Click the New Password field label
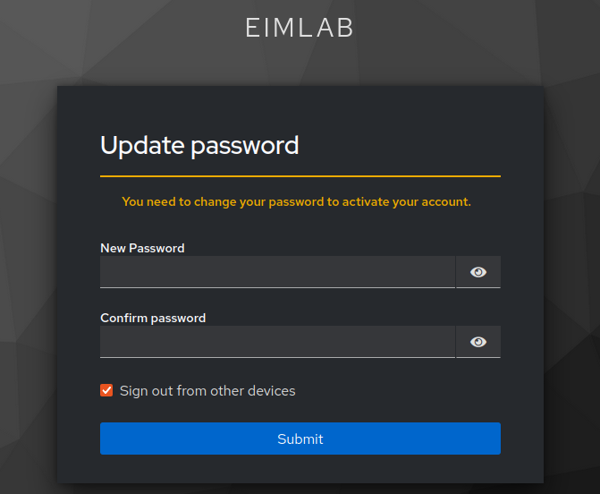The height and width of the screenshot is (494, 600). (x=142, y=248)
